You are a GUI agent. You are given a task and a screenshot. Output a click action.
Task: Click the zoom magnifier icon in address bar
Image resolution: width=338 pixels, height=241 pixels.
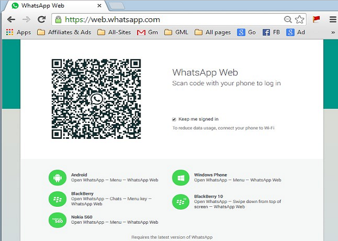click(288, 19)
